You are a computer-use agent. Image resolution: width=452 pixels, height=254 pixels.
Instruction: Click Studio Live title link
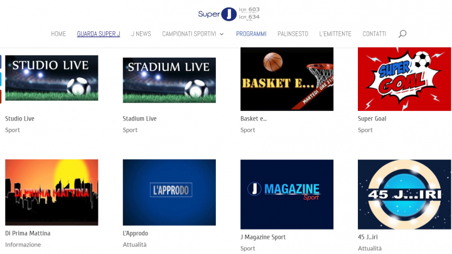pyautogui.click(x=19, y=119)
